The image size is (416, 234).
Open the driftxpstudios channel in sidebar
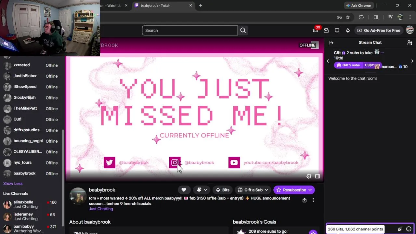tap(31, 130)
